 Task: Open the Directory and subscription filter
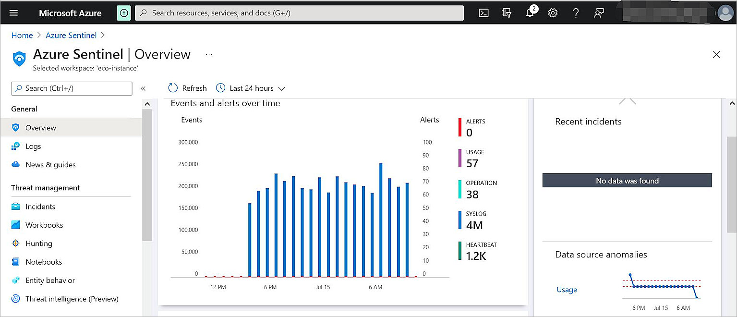(x=507, y=13)
